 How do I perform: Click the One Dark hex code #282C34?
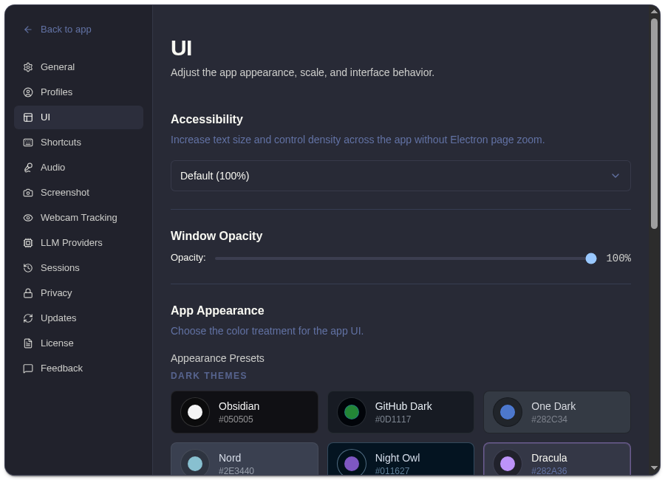click(549, 419)
